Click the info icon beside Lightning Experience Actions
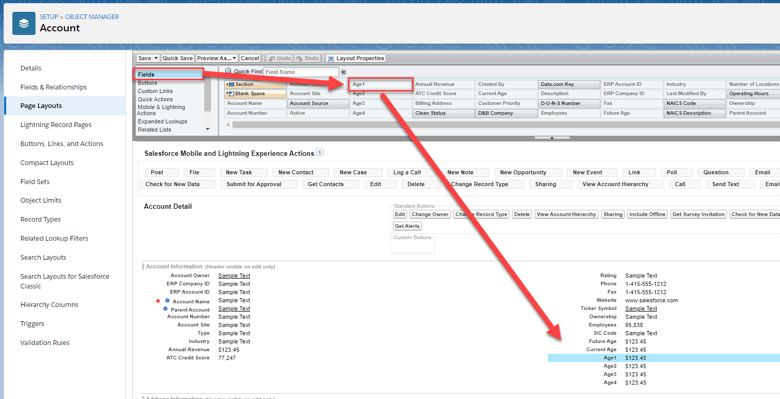The image size is (780, 399). click(320, 152)
